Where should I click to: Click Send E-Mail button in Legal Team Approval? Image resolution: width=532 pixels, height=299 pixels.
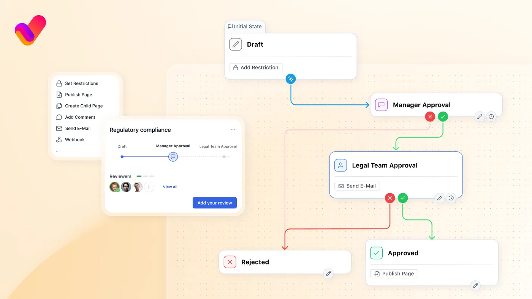(357, 186)
